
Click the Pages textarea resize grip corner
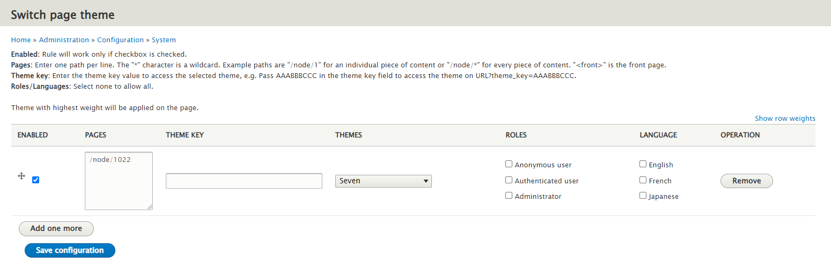tap(150, 207)
